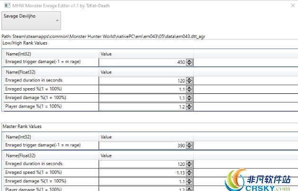Increase Master Rank enraged trigger damage
The width and height of the screenshot is (298, 191).
(190, 144)
